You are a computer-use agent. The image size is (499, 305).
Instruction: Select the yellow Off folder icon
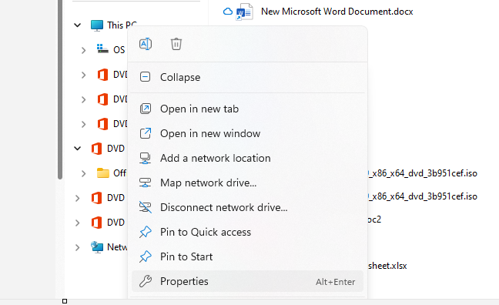(102, 173)
